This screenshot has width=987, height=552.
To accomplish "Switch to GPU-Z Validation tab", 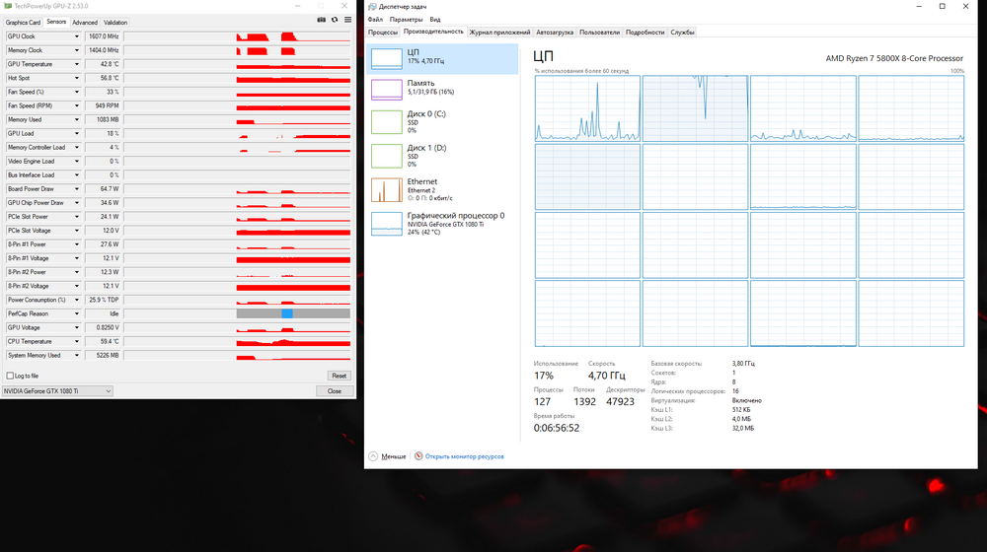I will click(x=115, y=23).
